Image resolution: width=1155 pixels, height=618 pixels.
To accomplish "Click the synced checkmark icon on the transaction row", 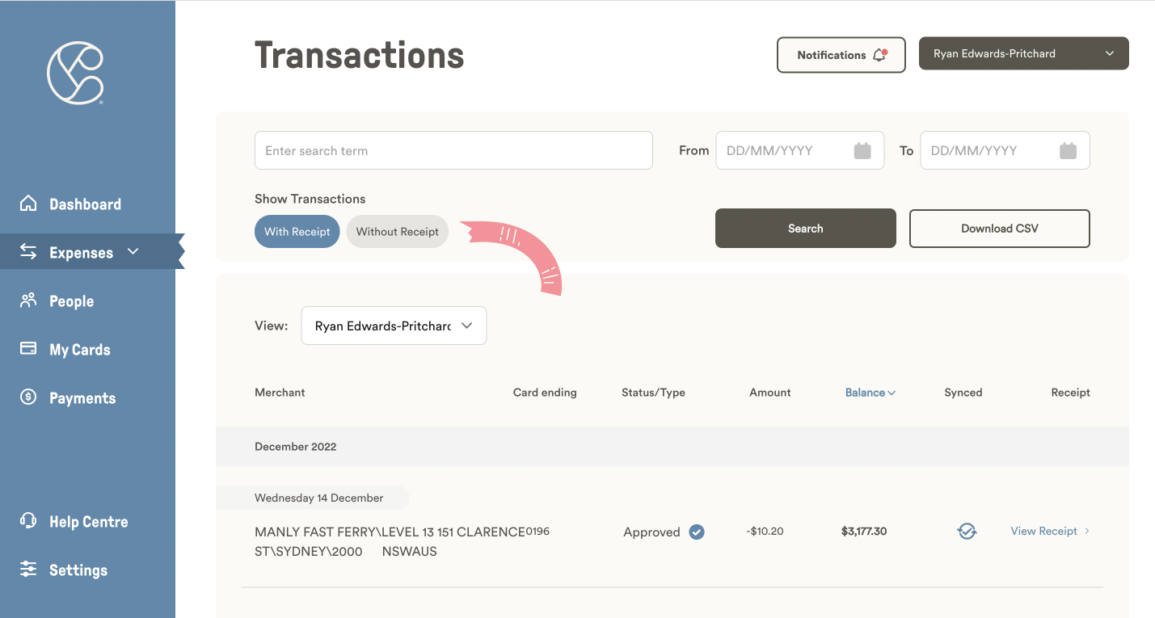I will [x=967, y=531].
